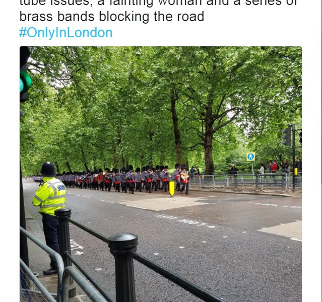
Task: Click the band leader in red tunic
Action: [184, 179]
